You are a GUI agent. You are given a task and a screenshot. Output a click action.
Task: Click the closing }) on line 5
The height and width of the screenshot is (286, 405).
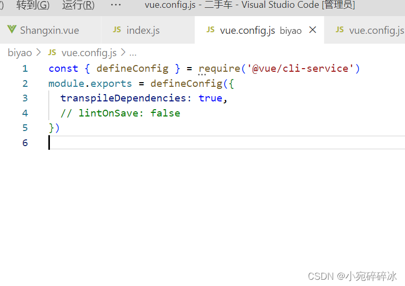click(x=54, y=128)
